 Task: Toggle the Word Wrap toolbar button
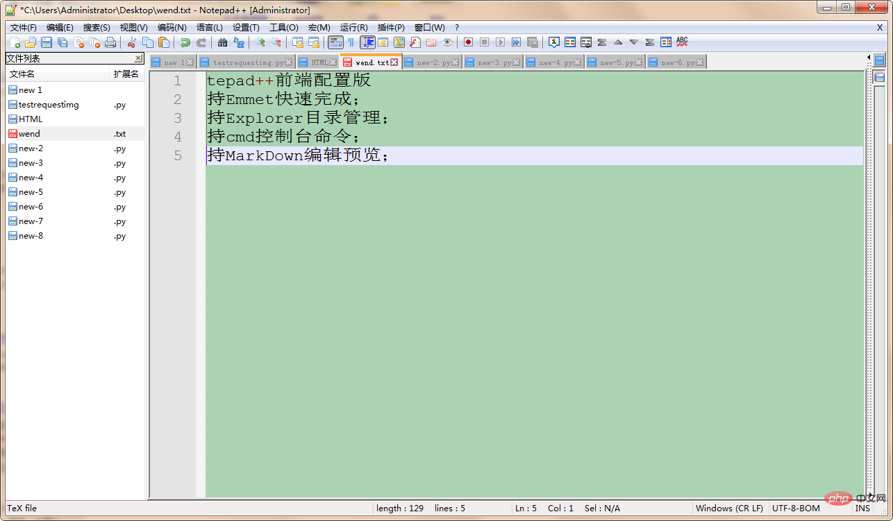[x=335, y=42]
